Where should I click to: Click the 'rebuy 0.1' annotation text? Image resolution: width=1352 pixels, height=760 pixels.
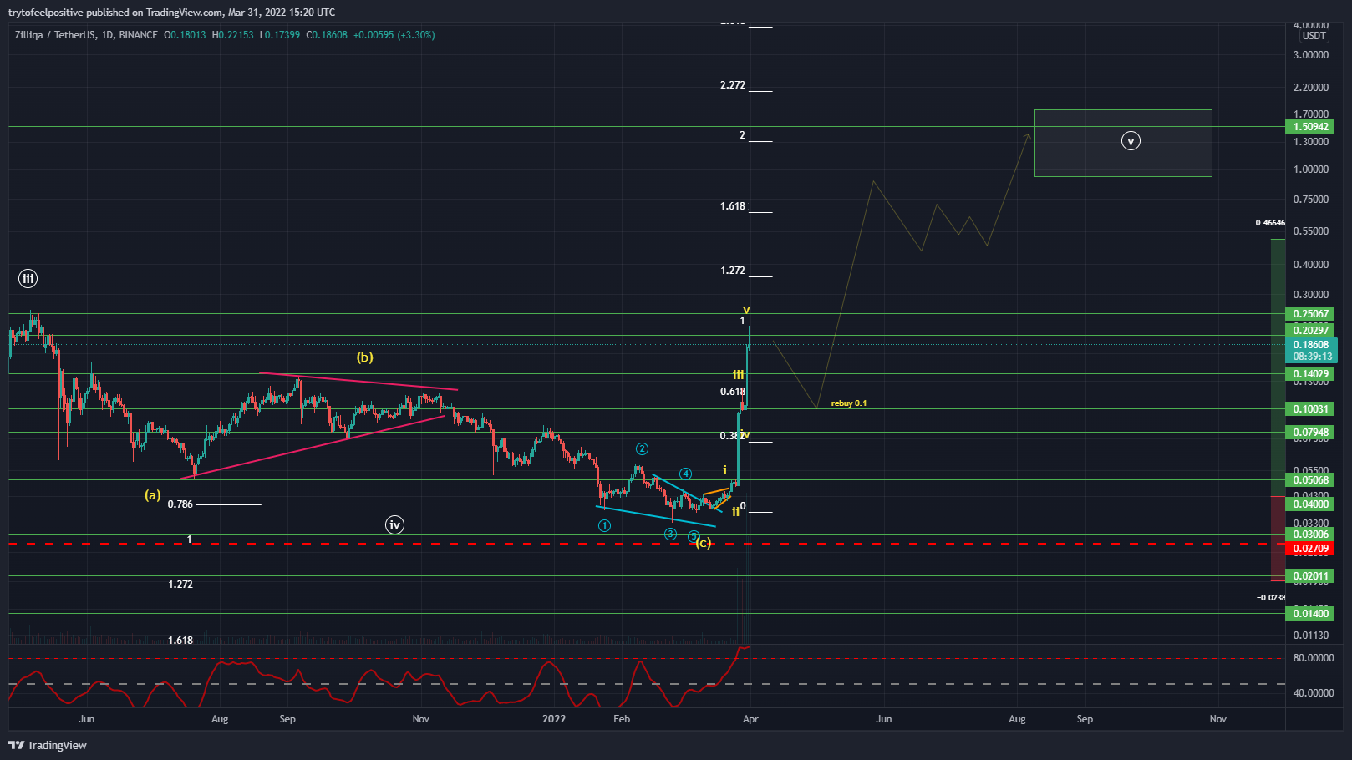pos(849,403)
